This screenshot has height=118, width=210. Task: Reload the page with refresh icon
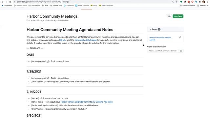click(10, 2)
